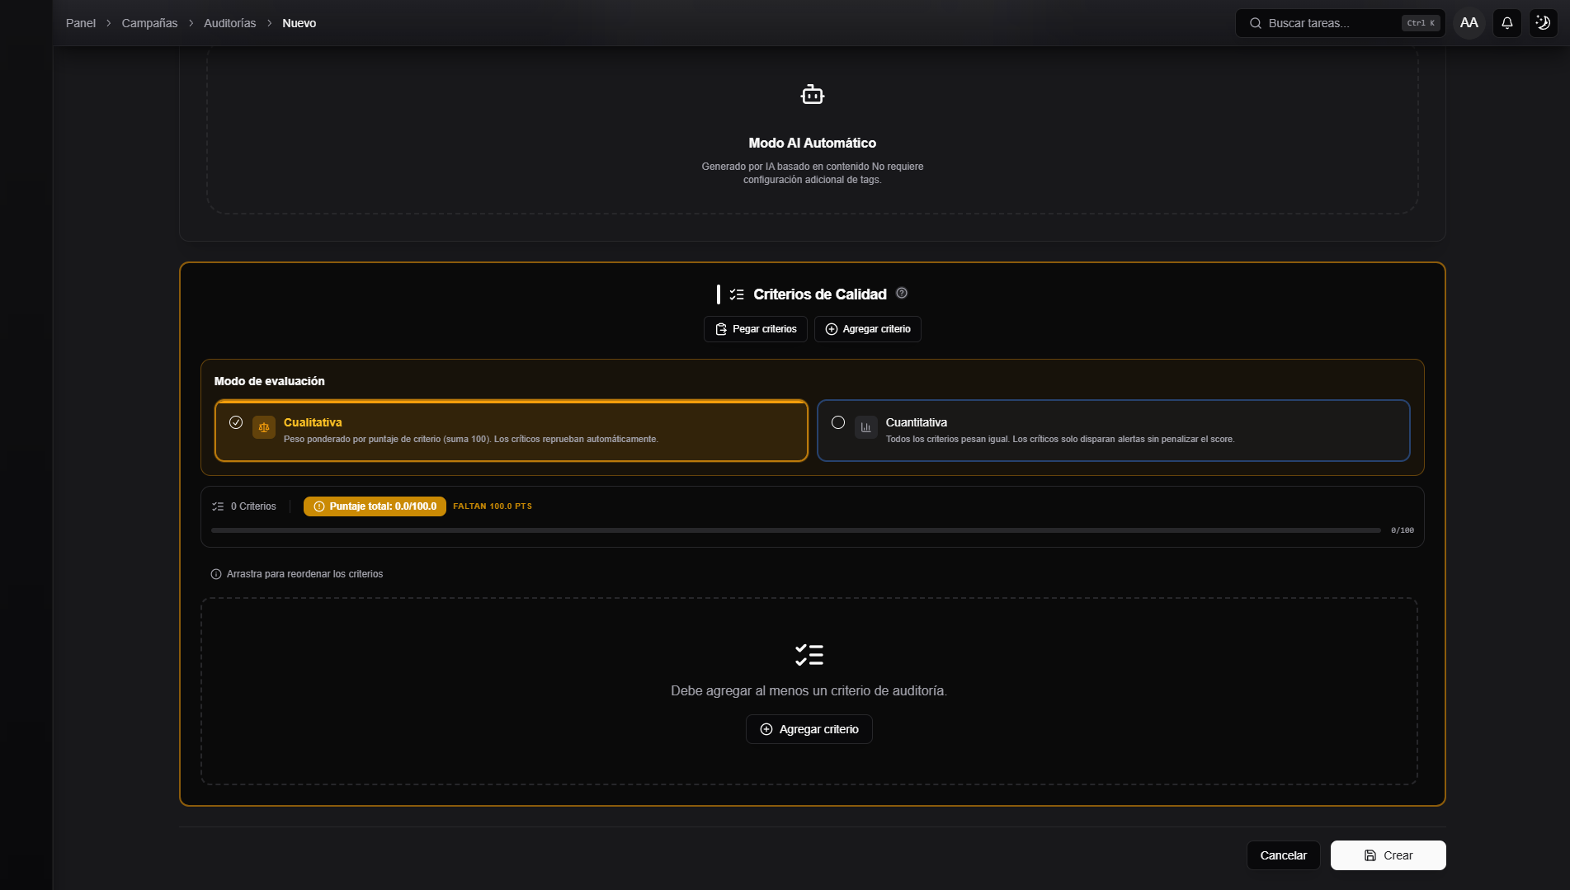
Task: Go to Panel breadcrumb
Action: point(81,23)
